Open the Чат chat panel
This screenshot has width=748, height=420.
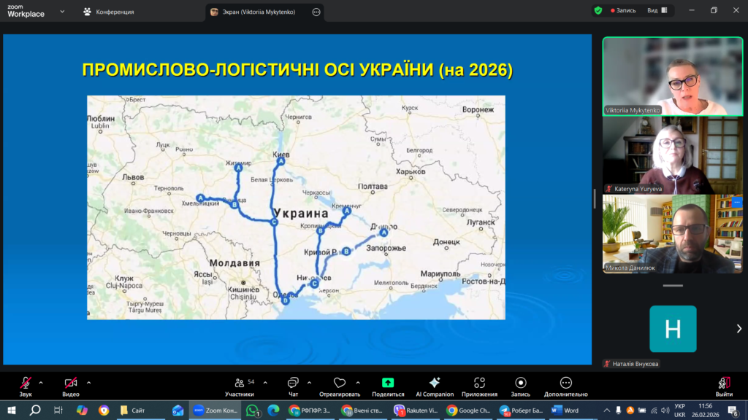click(293, 383)
